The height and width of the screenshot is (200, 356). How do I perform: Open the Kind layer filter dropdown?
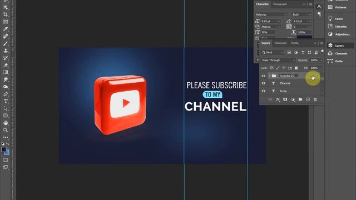(x=273, y=52)
